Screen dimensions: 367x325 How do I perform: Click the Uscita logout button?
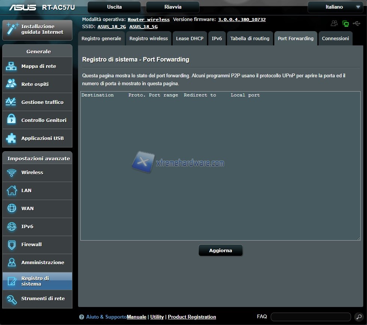pyautogui.click(x=114, y=7)
